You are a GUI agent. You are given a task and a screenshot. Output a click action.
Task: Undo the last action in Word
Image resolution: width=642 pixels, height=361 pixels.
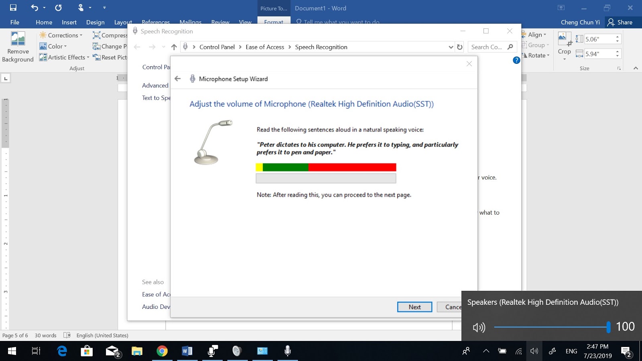pos(35,8)
